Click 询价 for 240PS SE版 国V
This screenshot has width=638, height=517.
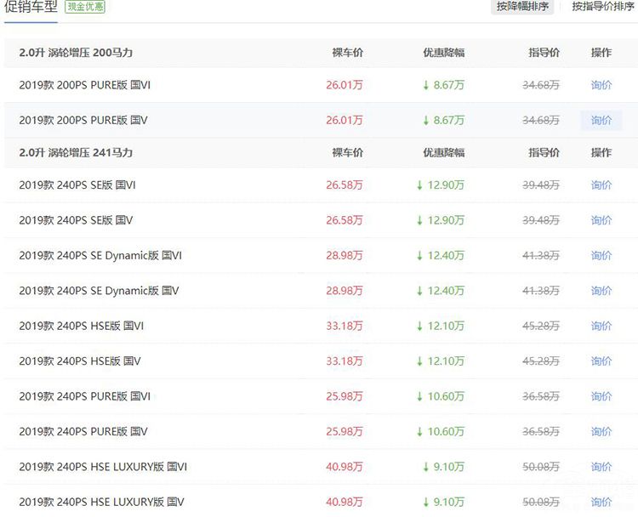tap(601, 220)
